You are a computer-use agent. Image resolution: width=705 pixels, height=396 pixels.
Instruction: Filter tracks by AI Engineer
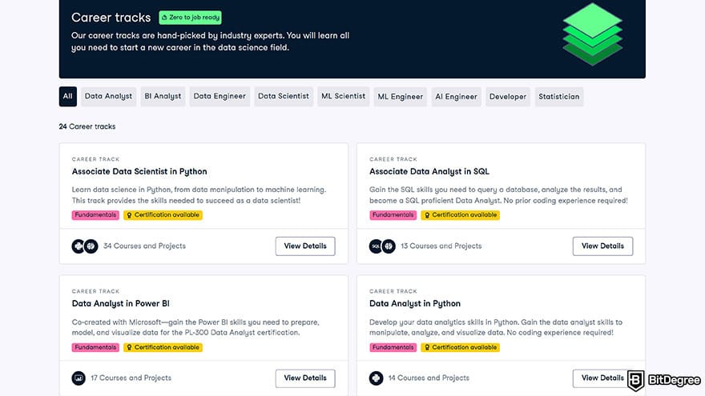456,97
